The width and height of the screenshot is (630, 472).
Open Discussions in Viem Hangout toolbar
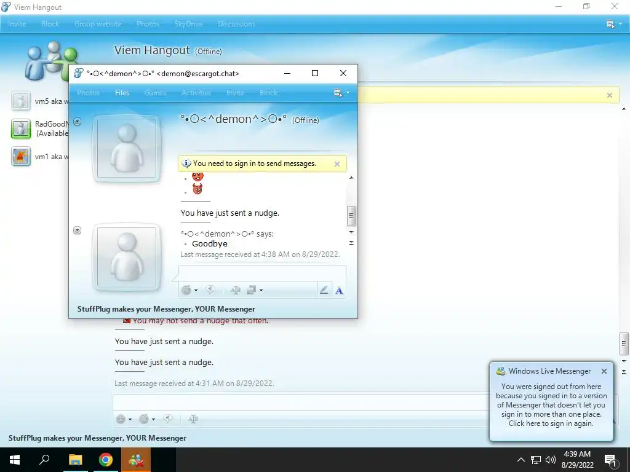[x=237, y=24]
